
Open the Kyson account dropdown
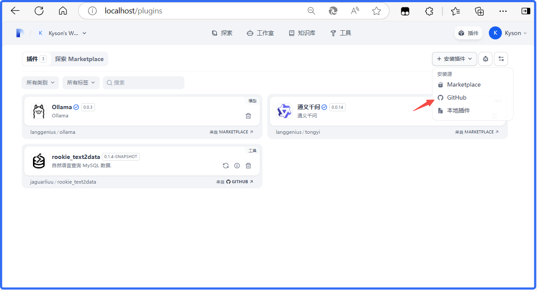508,33
